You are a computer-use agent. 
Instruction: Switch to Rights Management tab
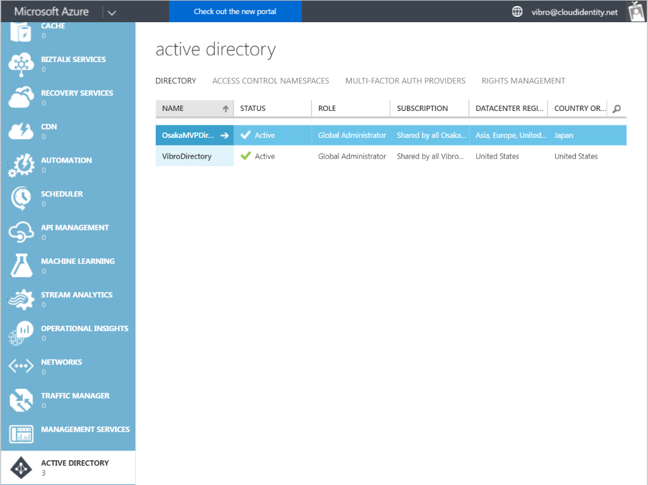point(524,81)
